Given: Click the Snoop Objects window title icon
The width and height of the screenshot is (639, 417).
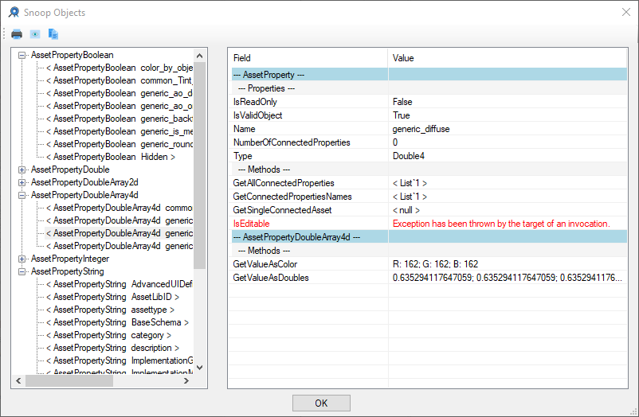Looking at the screenshot, I should click(14, 13).
